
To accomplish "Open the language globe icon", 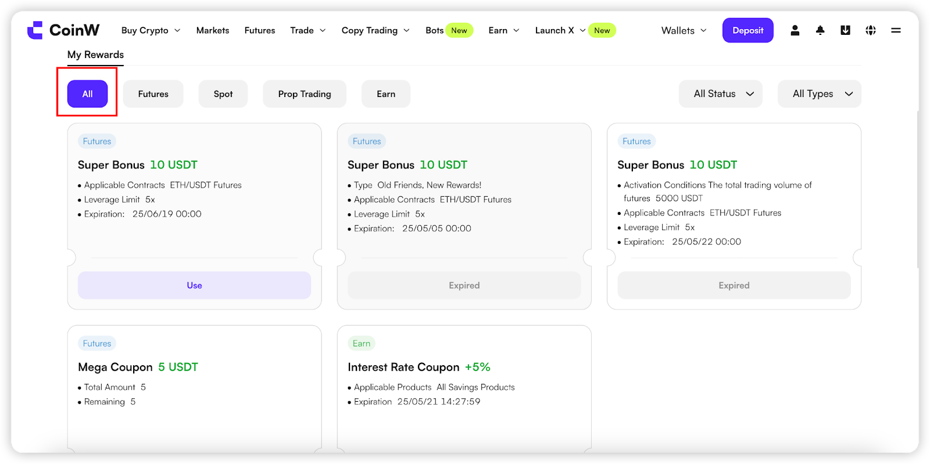I will pos(871,30).
